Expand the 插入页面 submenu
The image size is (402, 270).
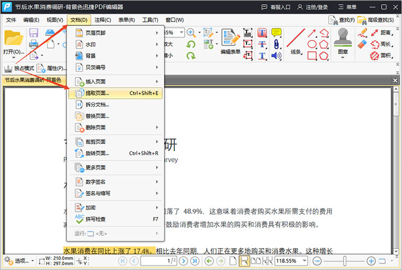coord(115,82)
